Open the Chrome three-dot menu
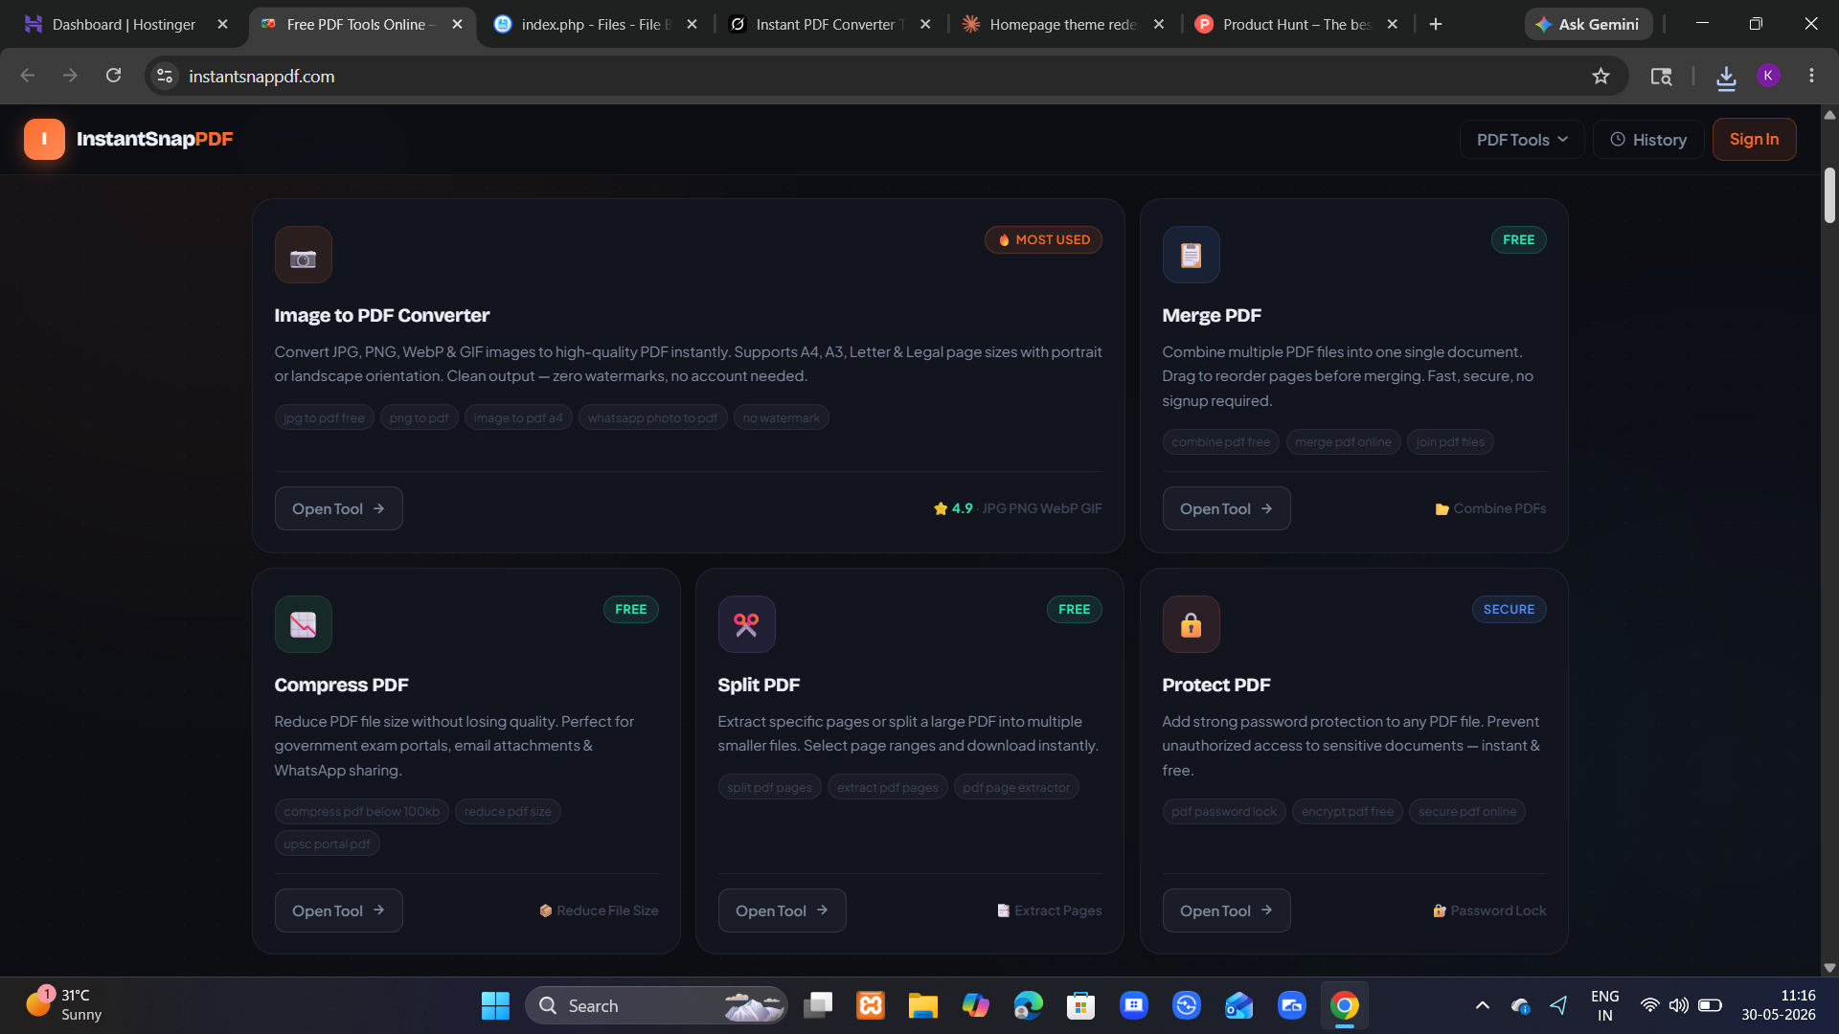 tap(1811, 76)
